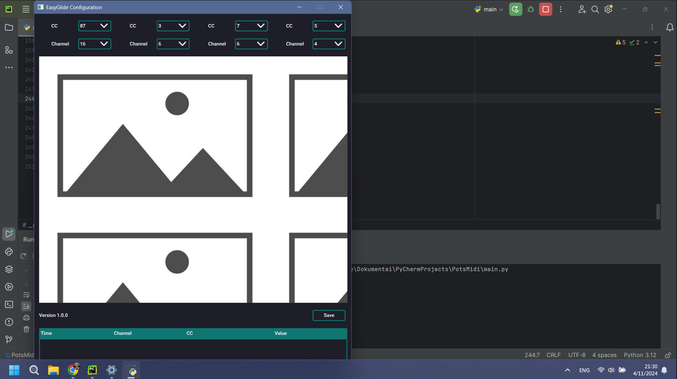
Task: Click the editor vertical scrollbar thumb
Action: pos(658,212)
